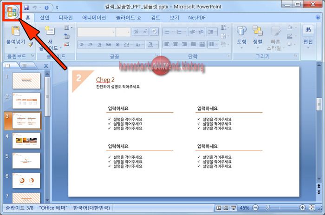Justify the paragraph text
Image resolution: width=325 pixels, height=215 pixels.
coord(193,44)
